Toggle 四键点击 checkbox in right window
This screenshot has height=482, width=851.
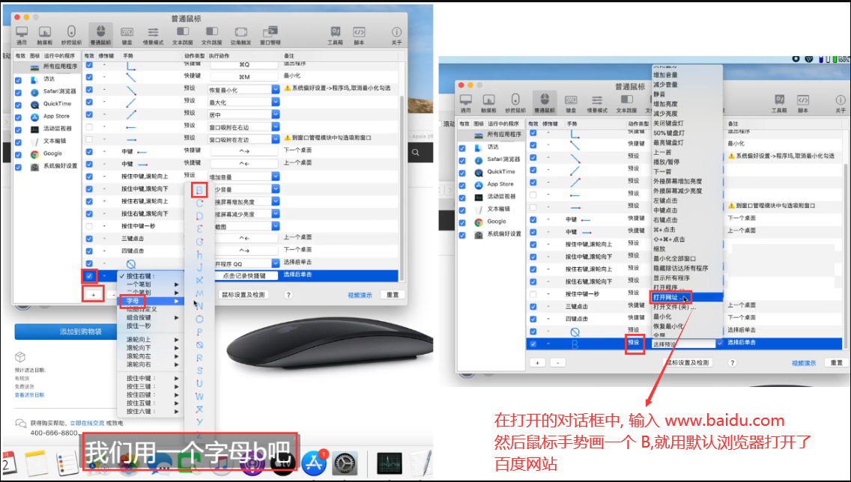coord(533,319)
